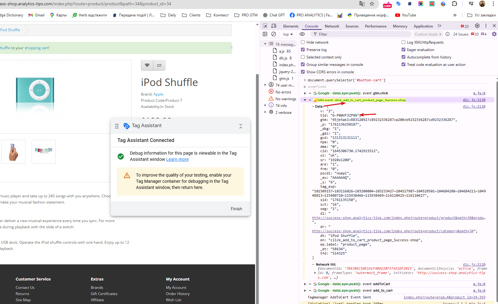The width and height of the screenshot is (498, 304).
Task: Click the Apple brand link
Action: 158,94
